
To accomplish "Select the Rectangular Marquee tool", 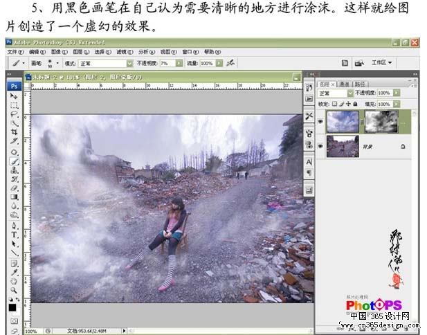I will point(14,105).
